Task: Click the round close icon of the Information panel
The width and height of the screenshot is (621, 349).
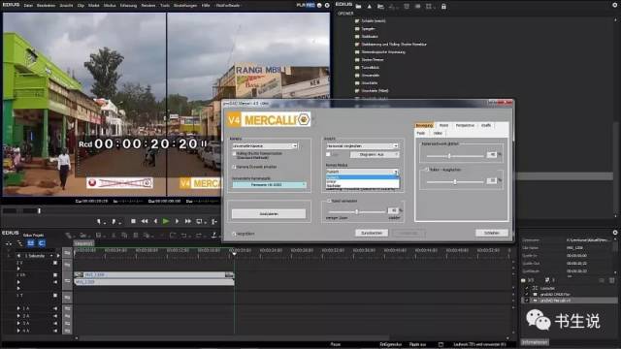Action: [615, 233]
